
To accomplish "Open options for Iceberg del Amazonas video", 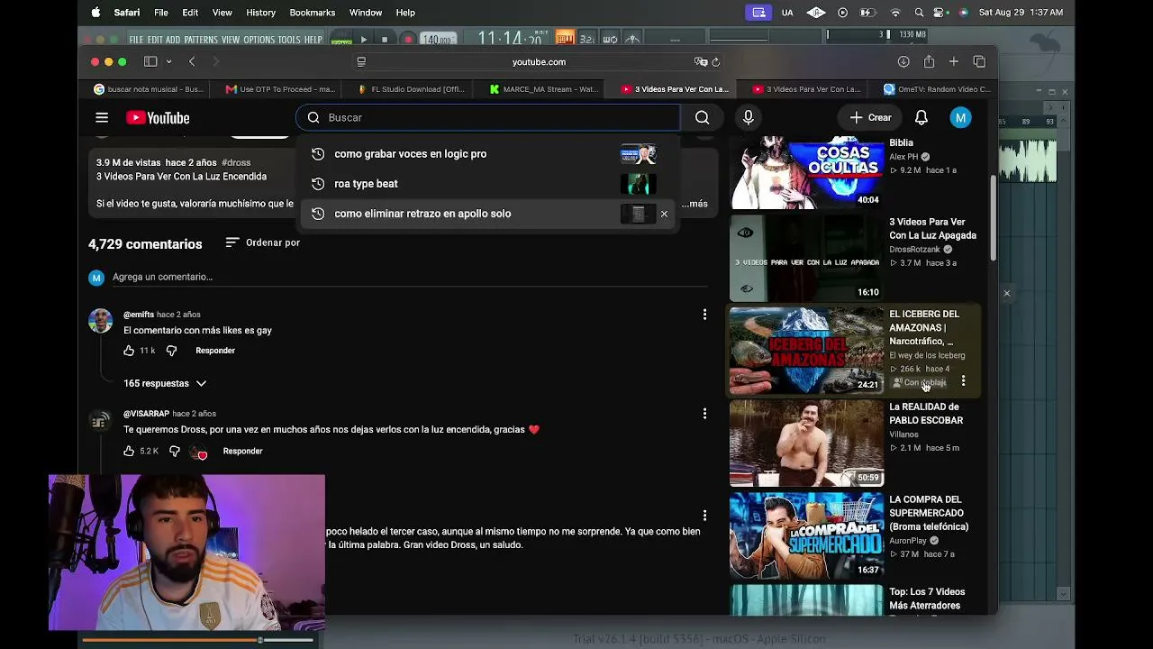I will 963,381.
